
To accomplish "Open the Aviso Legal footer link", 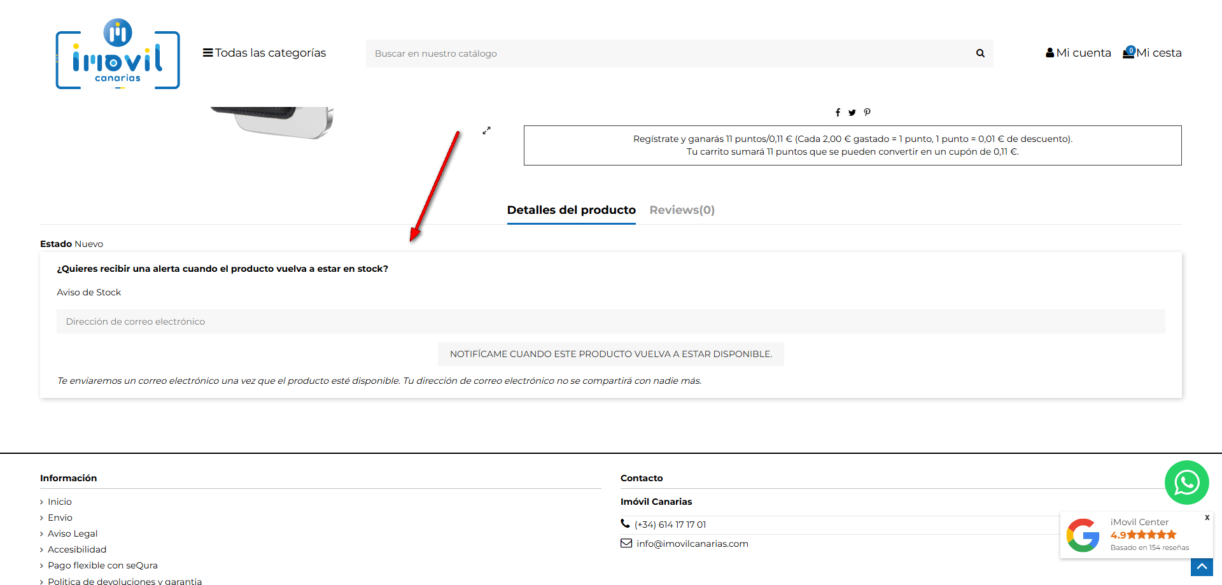I will 73,533.
